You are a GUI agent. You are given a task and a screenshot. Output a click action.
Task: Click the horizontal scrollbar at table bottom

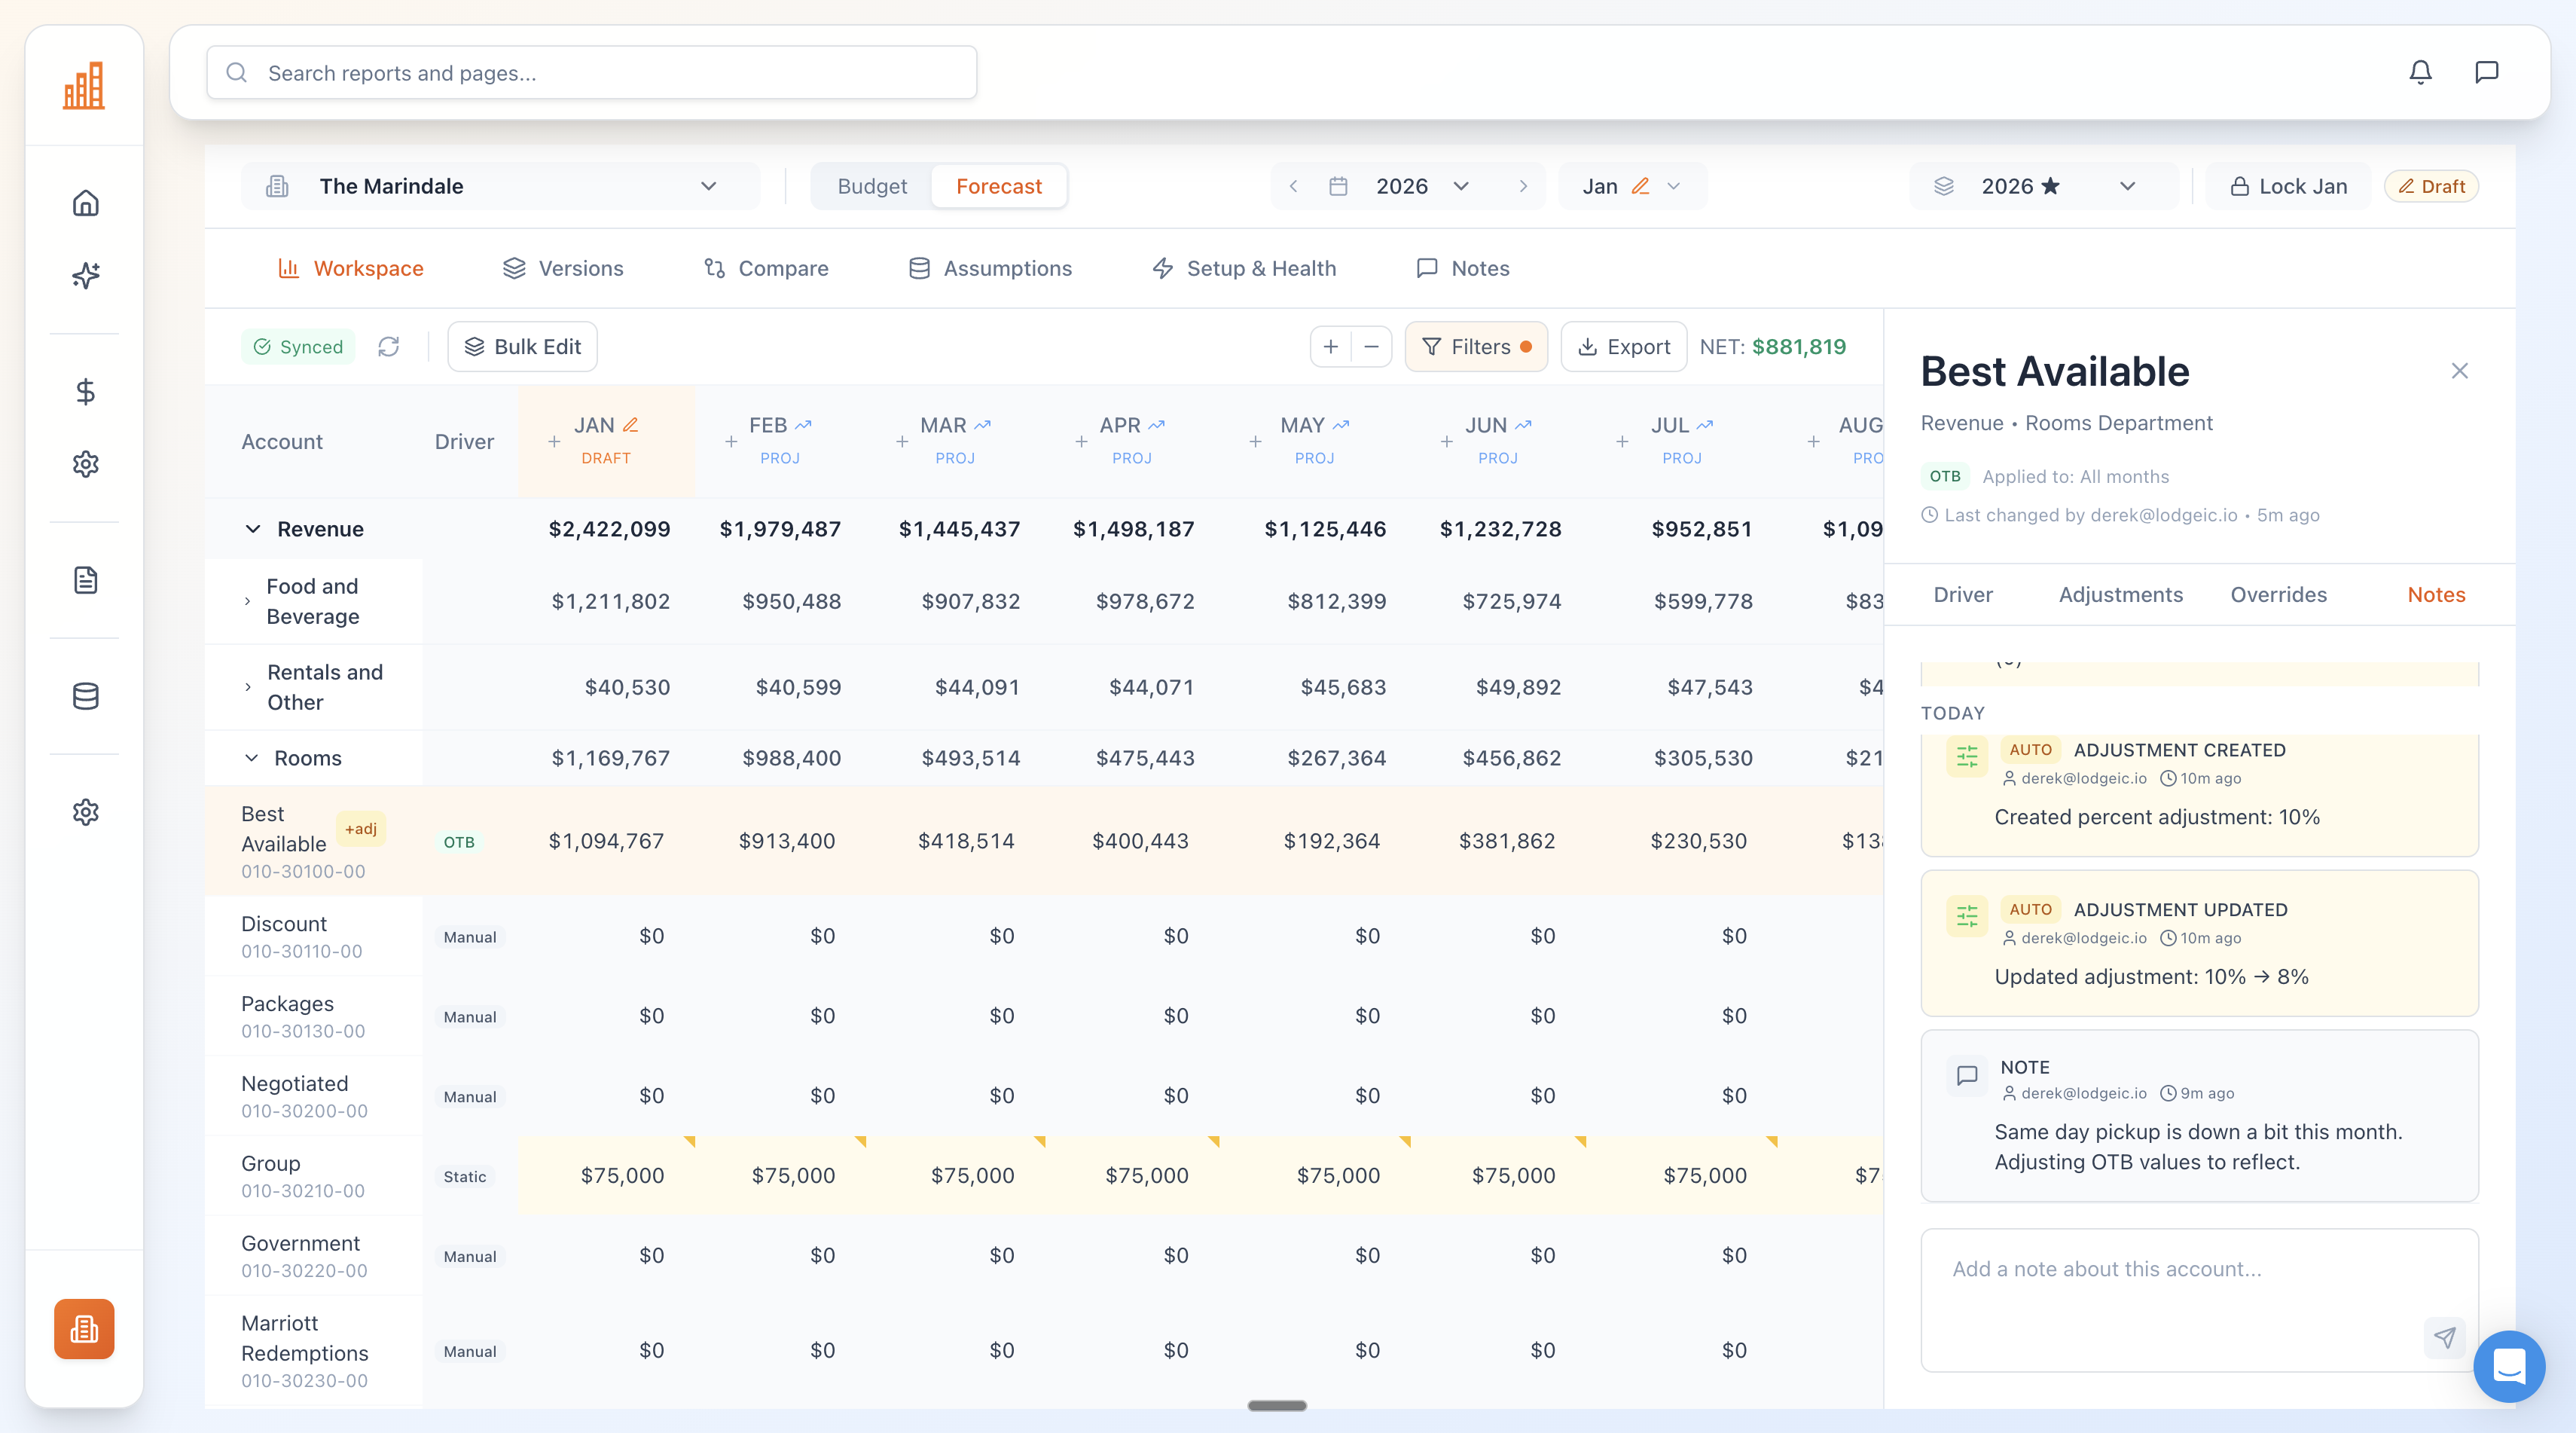(x=1276, y=1405)
